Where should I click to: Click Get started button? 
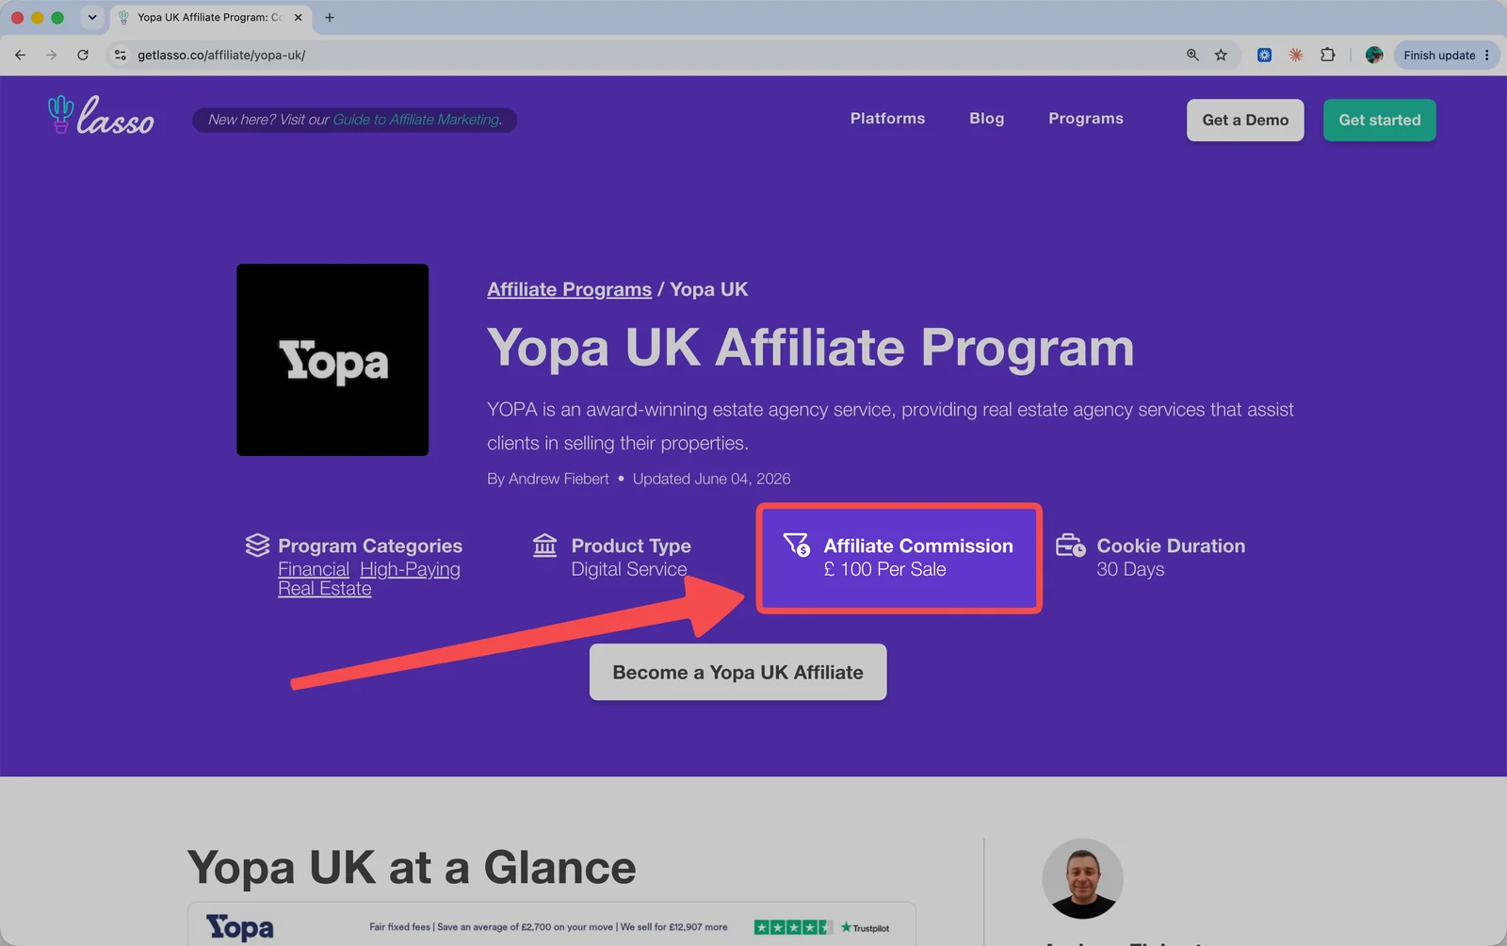[x=1380, y=120]
